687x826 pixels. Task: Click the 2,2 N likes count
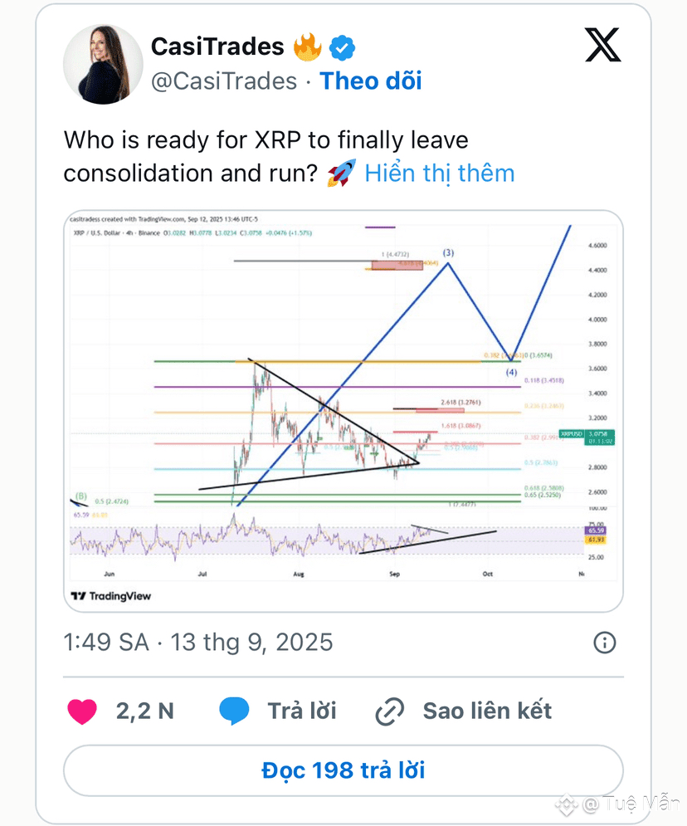point(144,711)
